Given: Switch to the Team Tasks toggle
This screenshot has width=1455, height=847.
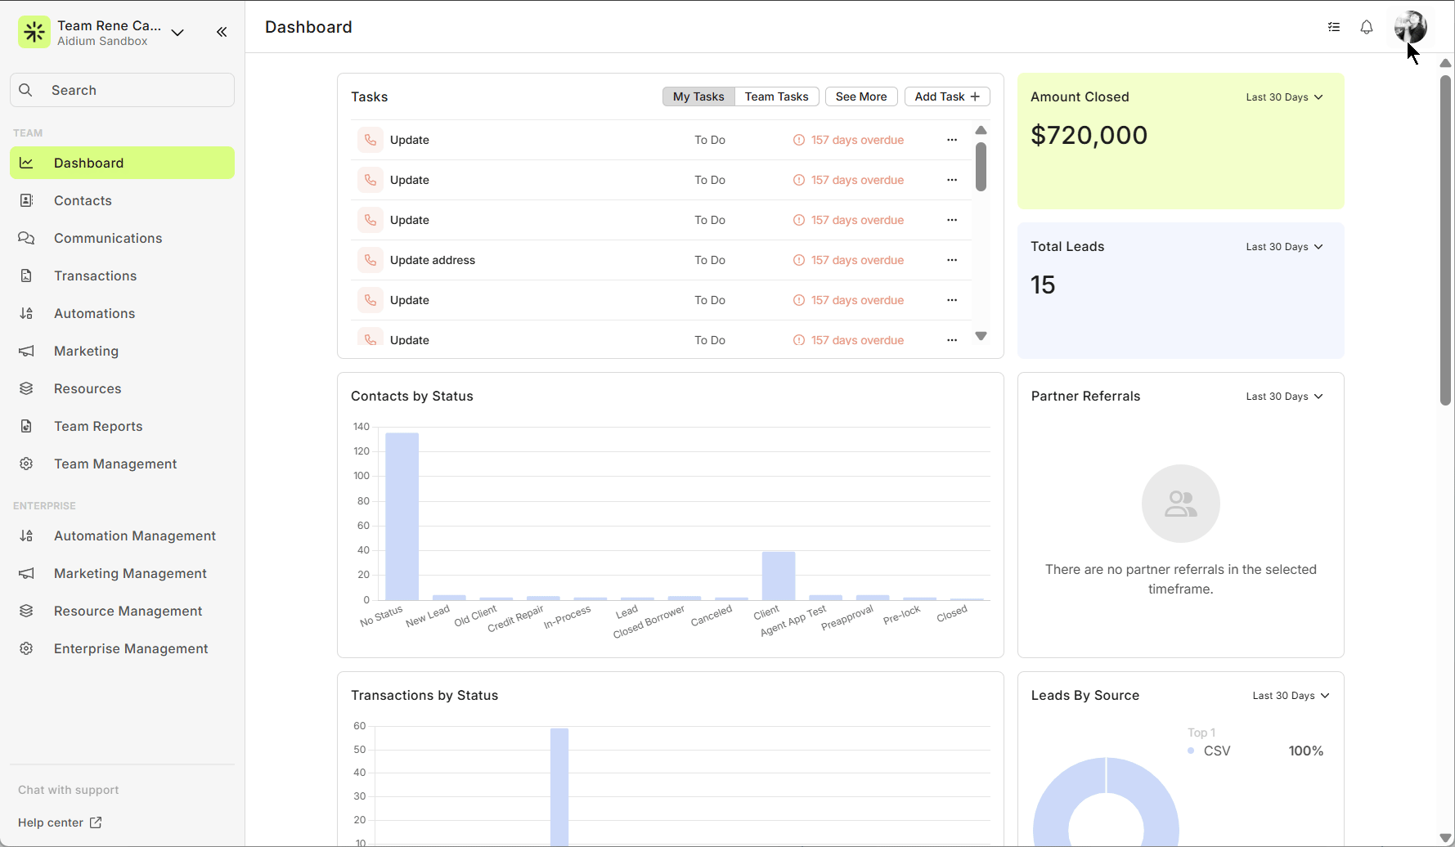Looking at the screenshot, I should pos(776,96).
